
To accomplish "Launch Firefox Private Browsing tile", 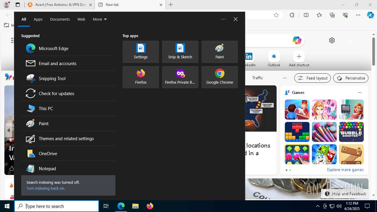I will click(180, 77).
